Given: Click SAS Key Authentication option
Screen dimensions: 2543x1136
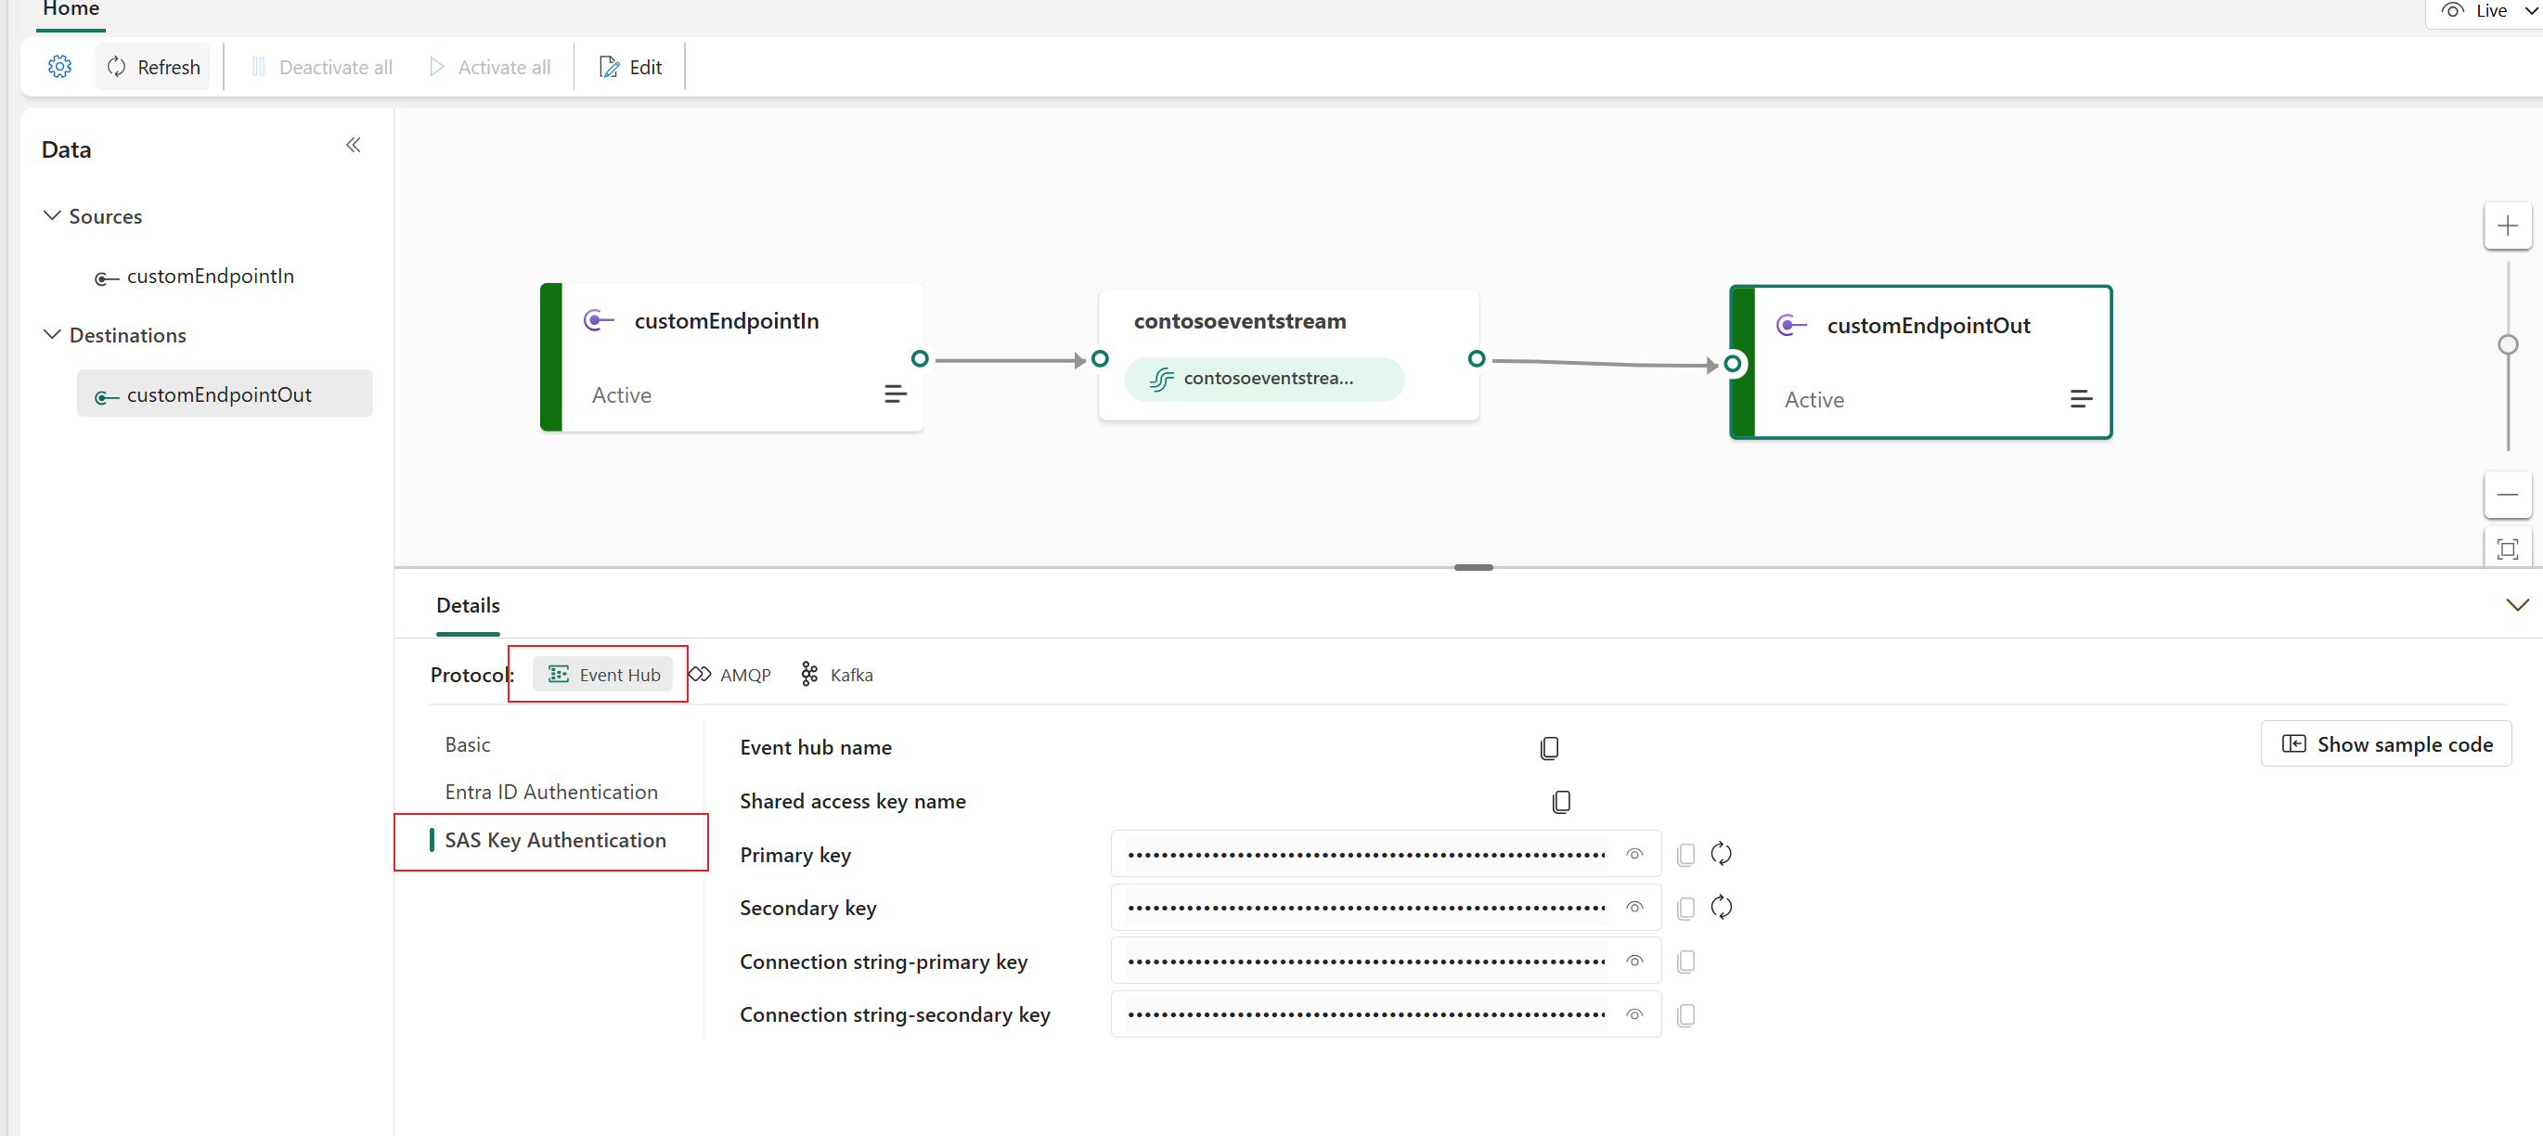Looking at the screenshot, I should [556, 839].
